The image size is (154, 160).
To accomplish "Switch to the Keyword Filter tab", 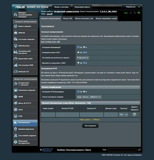I will (x=84, y=19).
